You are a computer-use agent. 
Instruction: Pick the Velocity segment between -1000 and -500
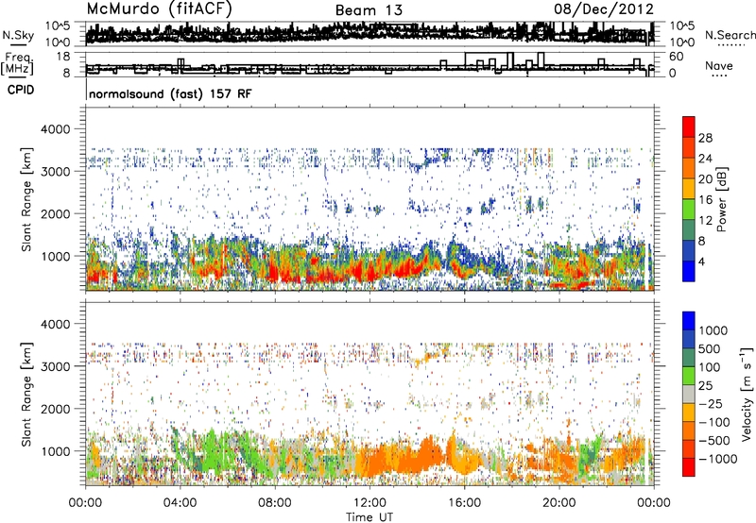click(689, 449)
